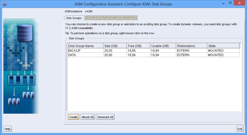
Task: Select the DATA disk group name cell
Action: 85,55
